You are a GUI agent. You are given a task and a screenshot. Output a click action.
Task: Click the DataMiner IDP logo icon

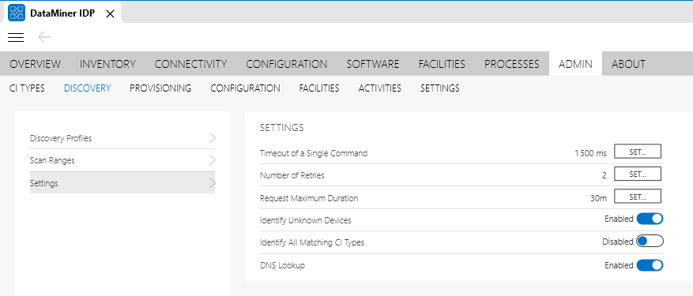click(17, 13)
